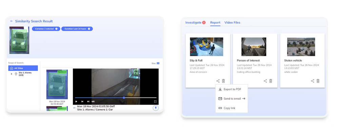Select All Sites in search scope
Screen dimensions: 339x135
[23, 68]
